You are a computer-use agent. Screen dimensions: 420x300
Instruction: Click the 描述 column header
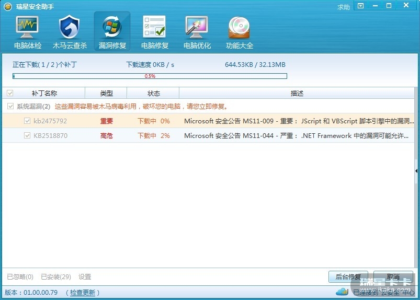tap(297, 93)
